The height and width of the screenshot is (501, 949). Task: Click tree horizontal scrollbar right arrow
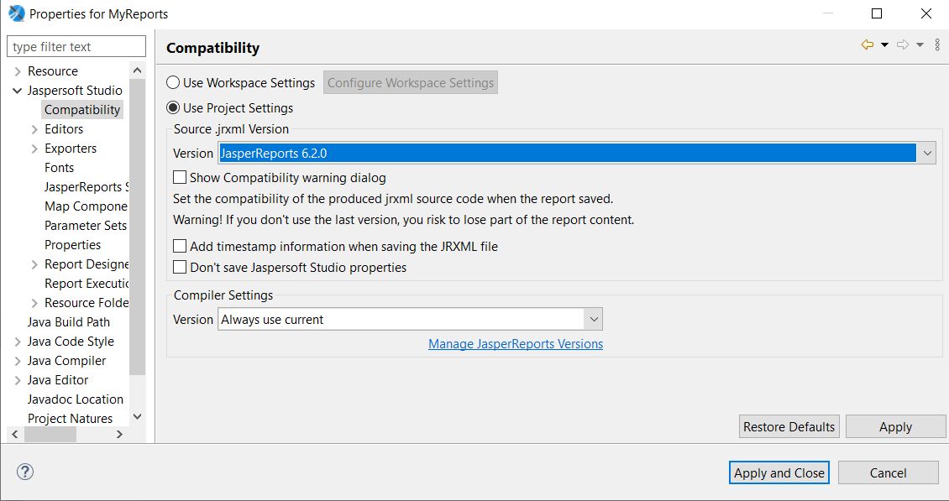tap(119, 434)
